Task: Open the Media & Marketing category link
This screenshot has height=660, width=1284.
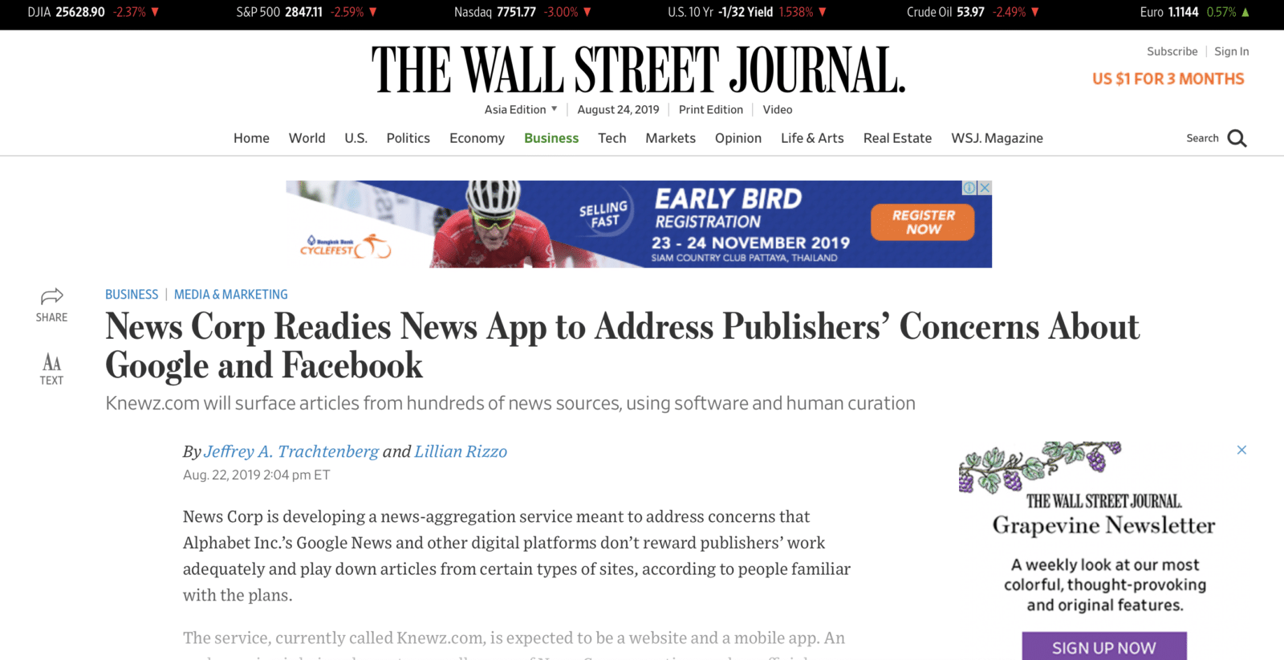Action: tap(230, 295)
